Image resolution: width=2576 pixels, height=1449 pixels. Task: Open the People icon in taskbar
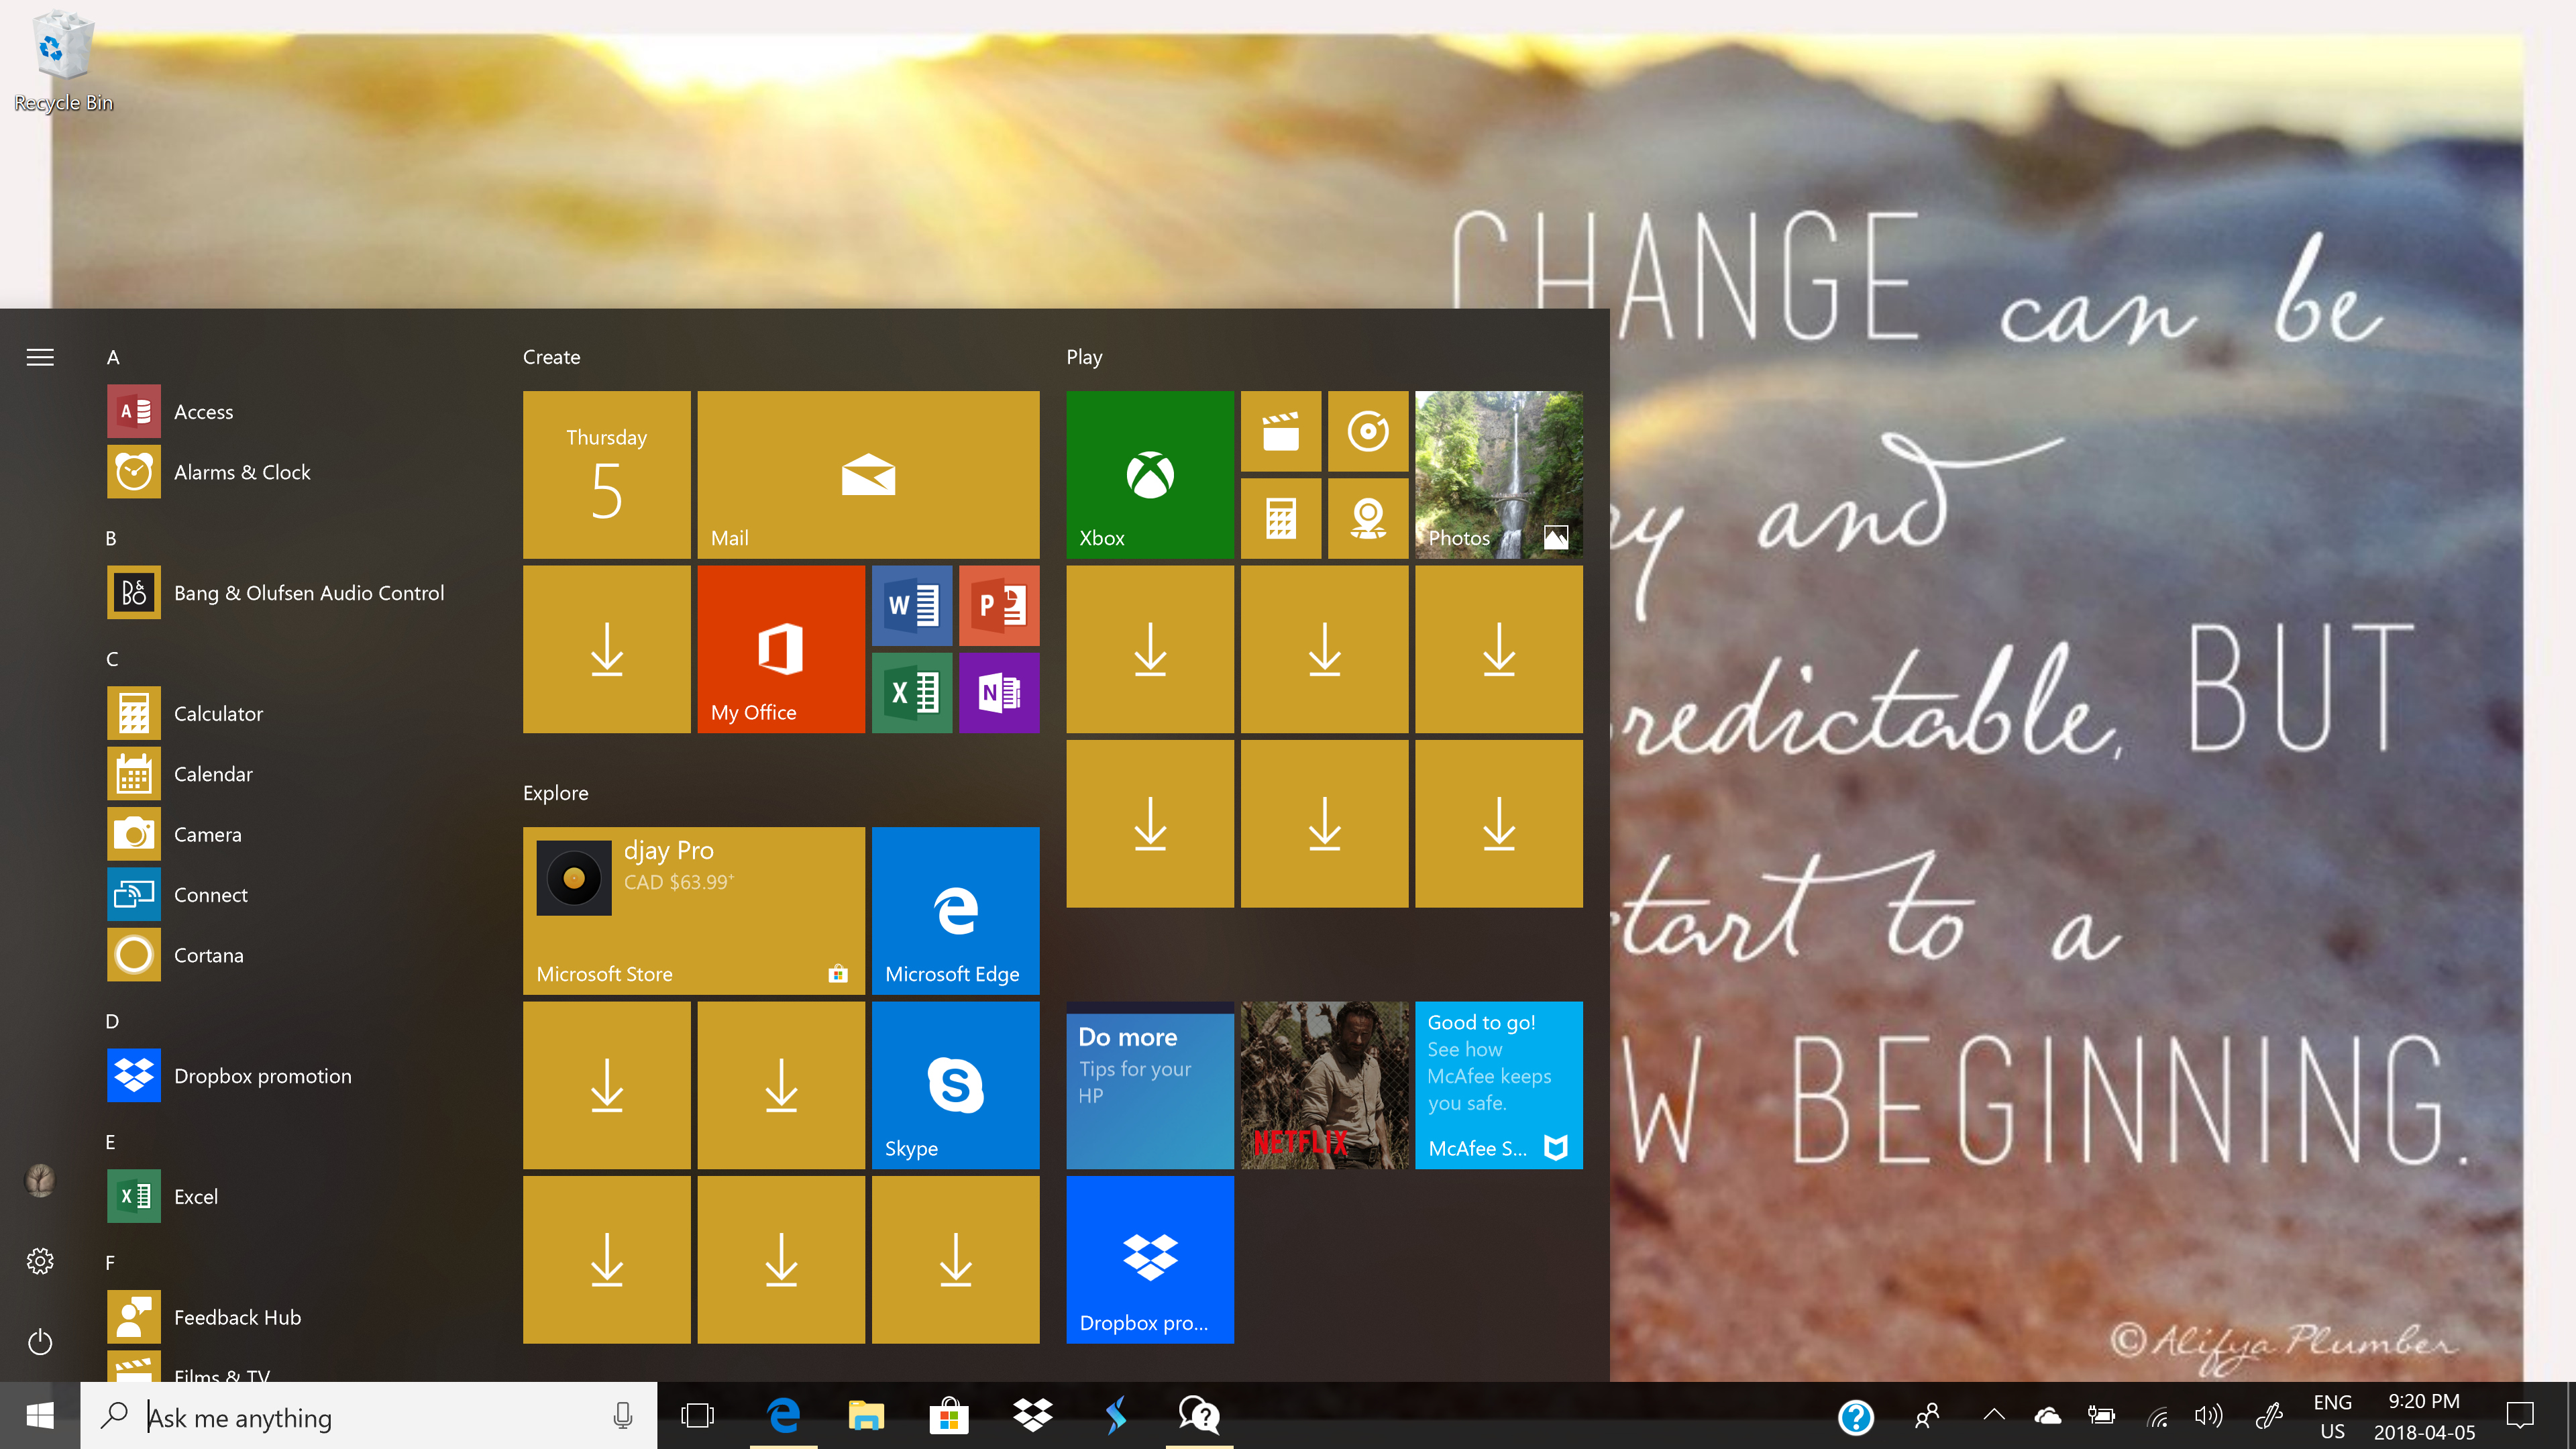pyautogui.click(x=1927, y=1416)
